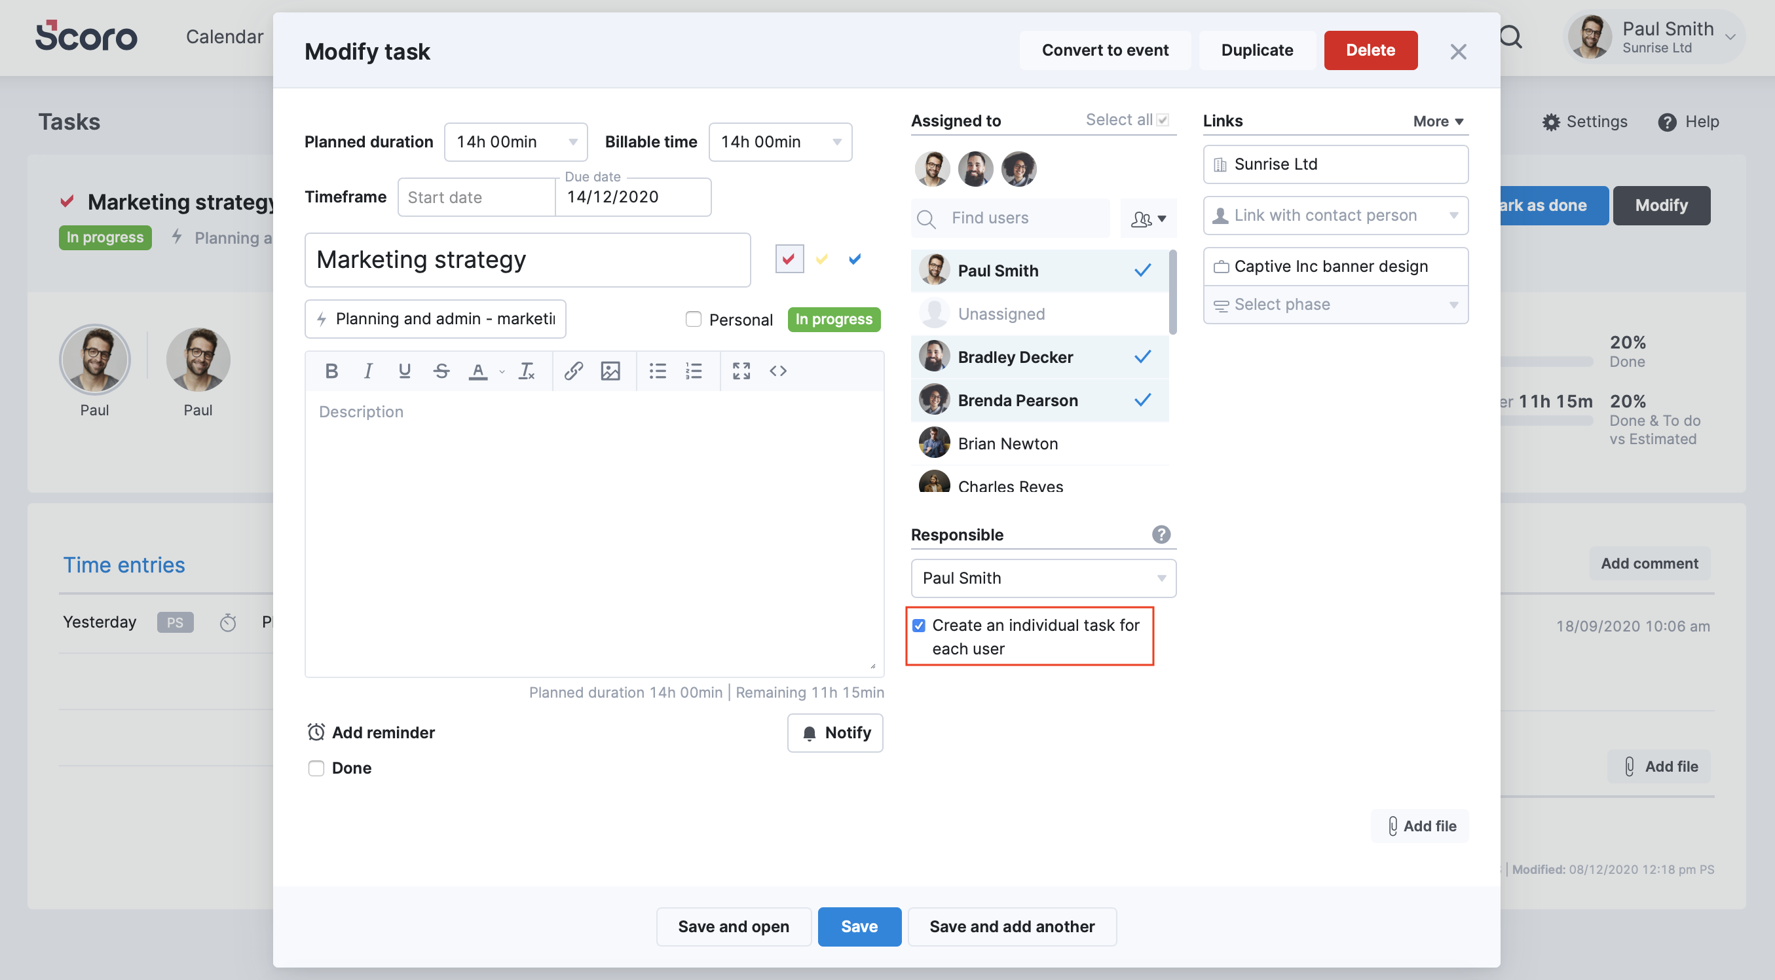Insert an image in the description
The width and height of the screenshot is (1775, 980).
click(x=610, y=371)
